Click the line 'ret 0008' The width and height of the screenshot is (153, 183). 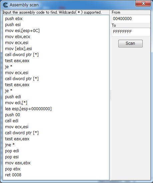pos(13,175)
